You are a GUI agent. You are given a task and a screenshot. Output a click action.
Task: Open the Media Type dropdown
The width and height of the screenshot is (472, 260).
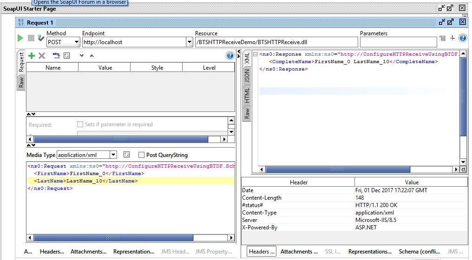pyautogui.click(x=113, y=155)
